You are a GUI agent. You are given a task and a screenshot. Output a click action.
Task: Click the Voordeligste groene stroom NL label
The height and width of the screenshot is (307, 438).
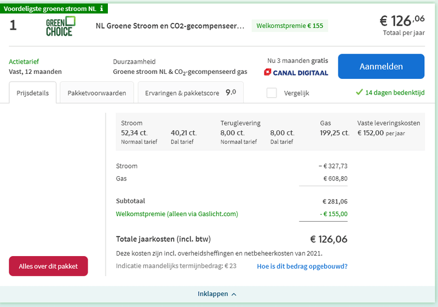50,9
